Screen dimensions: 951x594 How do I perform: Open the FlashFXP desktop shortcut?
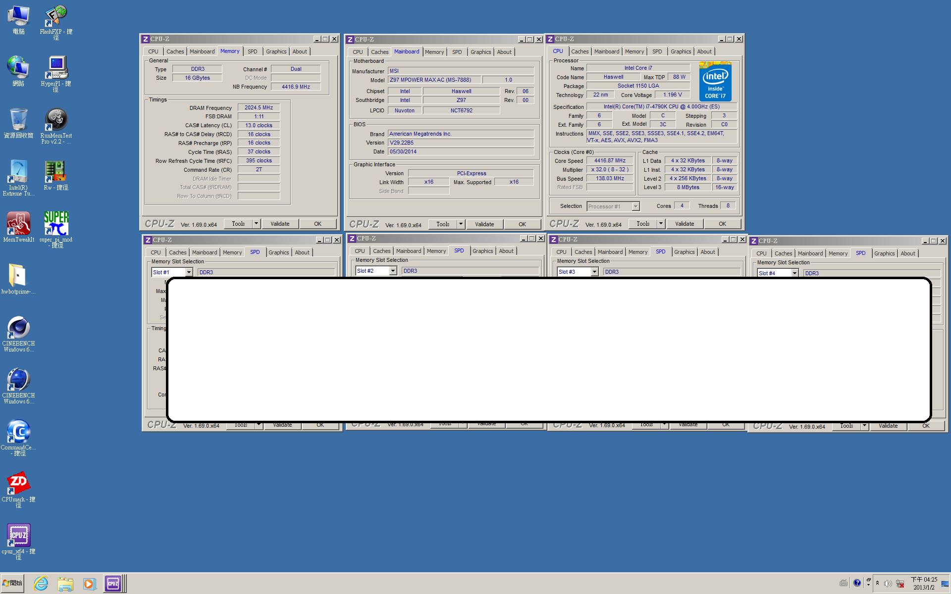pos(56,15)
